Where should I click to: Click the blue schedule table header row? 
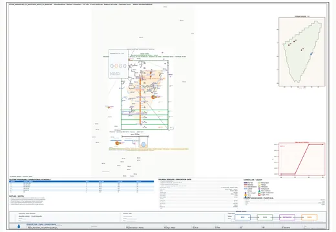pos(81,182)
